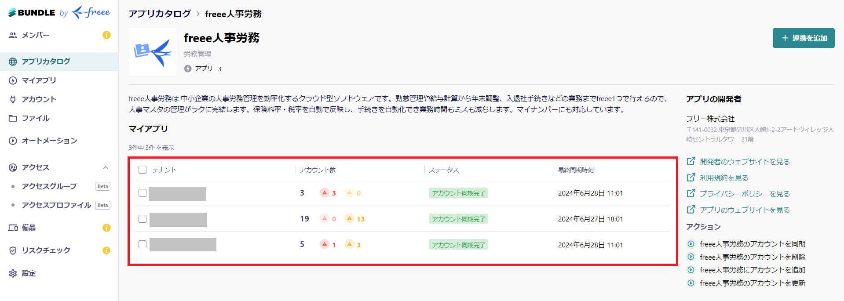Image resolution: width=844 pixels, height=301 pixels.
Task: Run freee人事労務のアカウントを更新 action
Action: (x=753, y=283)
